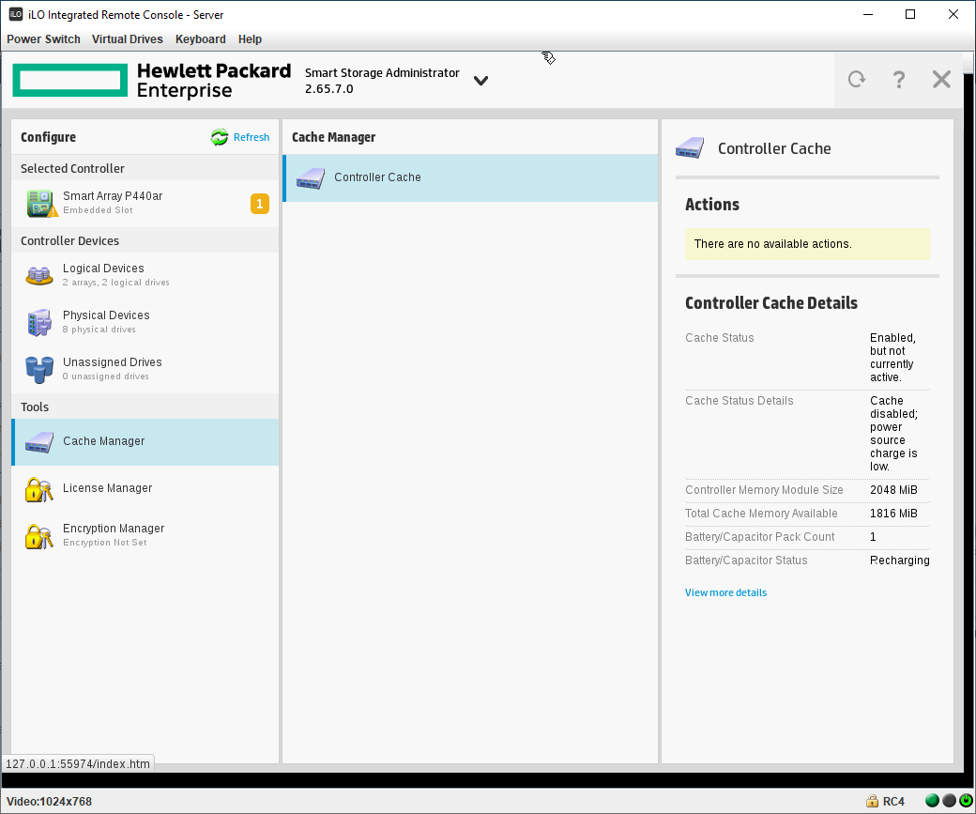Open Physical Devices entry
The width and height of the screenshot is (976, 814).
[145, 322]
